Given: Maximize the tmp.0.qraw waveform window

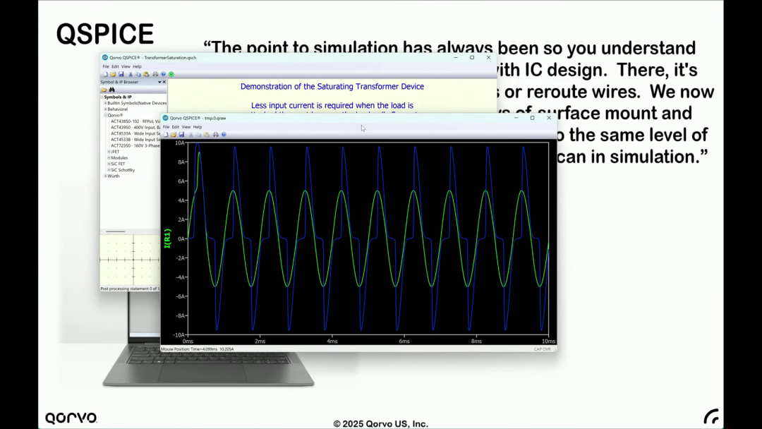Looking at the screenshot, I should pyautogui.click(x=532, y=118).
